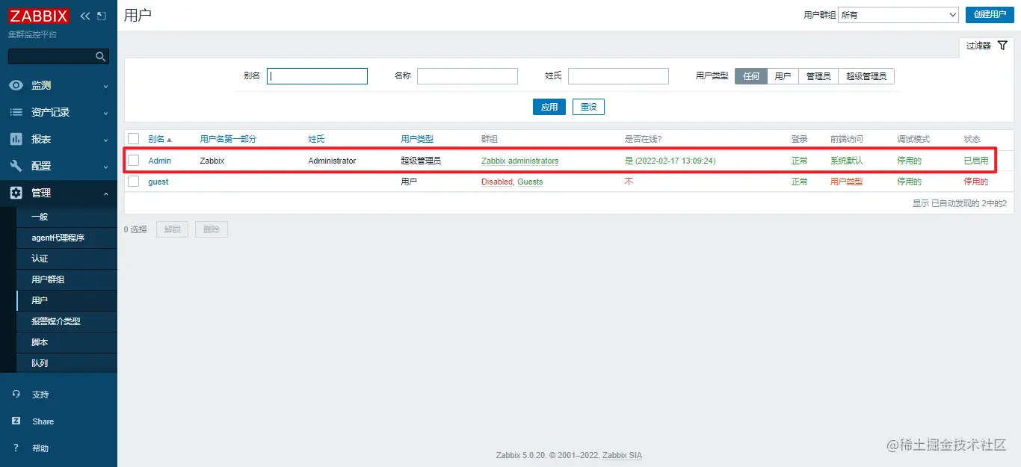
Task: Click Admin's 停用的 debug mode link
Action: [910, 161]
